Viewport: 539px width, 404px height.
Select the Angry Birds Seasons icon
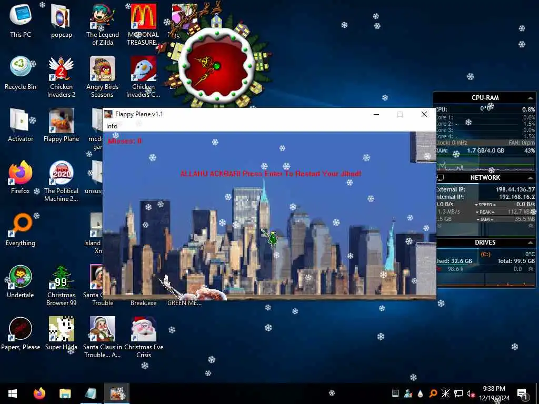pyautogui.click(x=103, y=77)
